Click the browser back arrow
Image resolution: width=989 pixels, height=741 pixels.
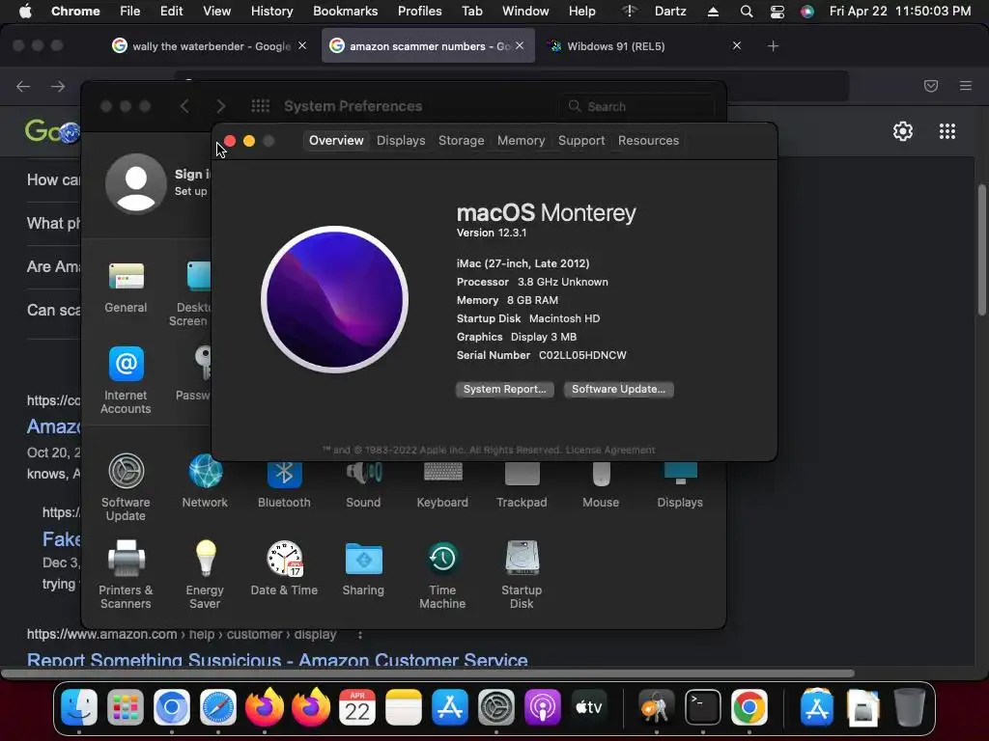tap(23, 86)
